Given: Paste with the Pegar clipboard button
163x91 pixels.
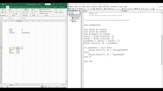Looking at the screenshot, I should click(x=3, y=11).
